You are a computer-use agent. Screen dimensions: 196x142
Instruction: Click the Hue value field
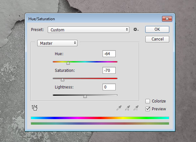pos(109,54)
